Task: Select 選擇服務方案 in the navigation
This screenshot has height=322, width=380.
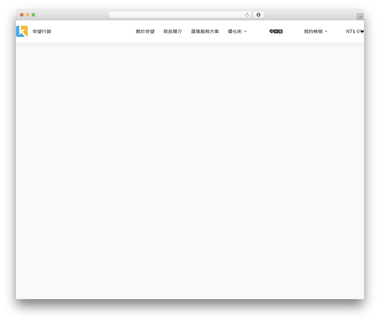Action: click(205, 31)
